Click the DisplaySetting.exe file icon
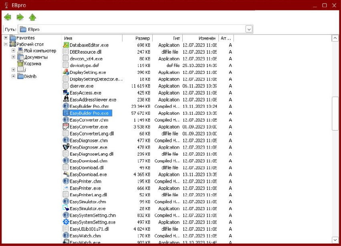341x246 pixels. [66, 72]
